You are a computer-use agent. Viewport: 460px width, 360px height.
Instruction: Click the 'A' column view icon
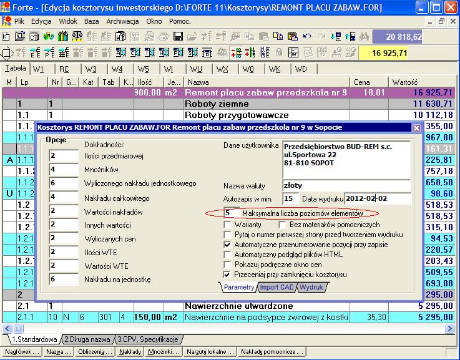(120, 53)
